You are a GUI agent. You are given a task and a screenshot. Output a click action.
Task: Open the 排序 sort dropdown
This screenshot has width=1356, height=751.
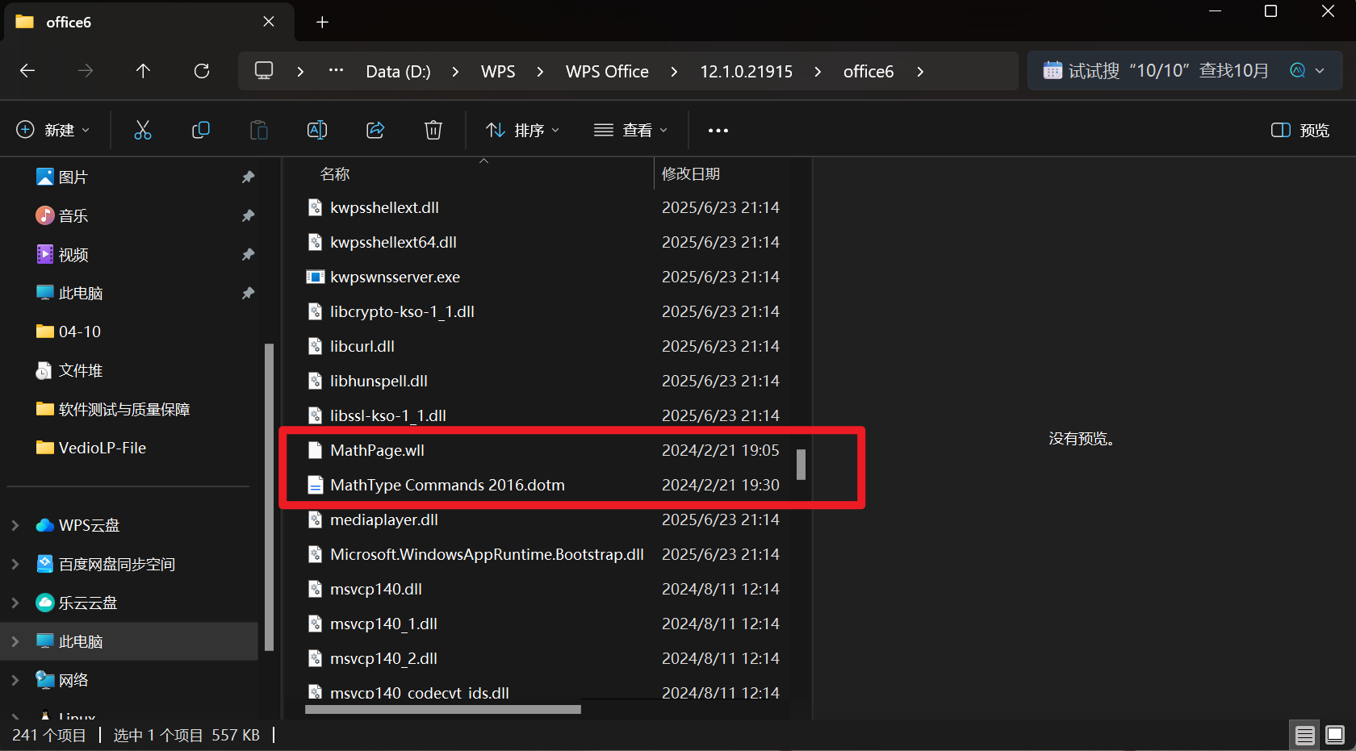(522, 130)
